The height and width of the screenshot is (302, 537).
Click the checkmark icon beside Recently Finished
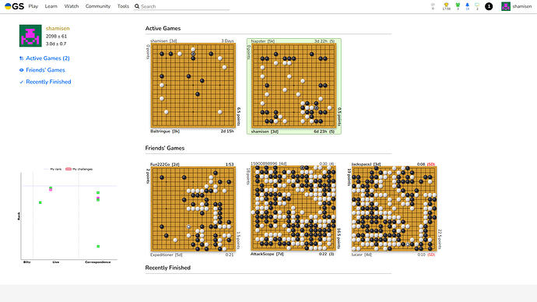(22, 82)
